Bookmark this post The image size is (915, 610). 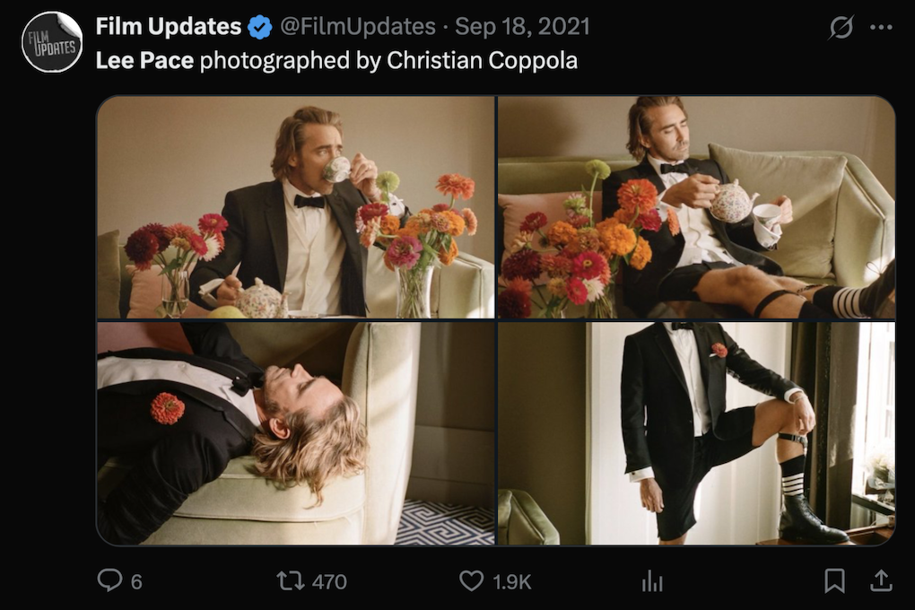(x=834, y=581)
